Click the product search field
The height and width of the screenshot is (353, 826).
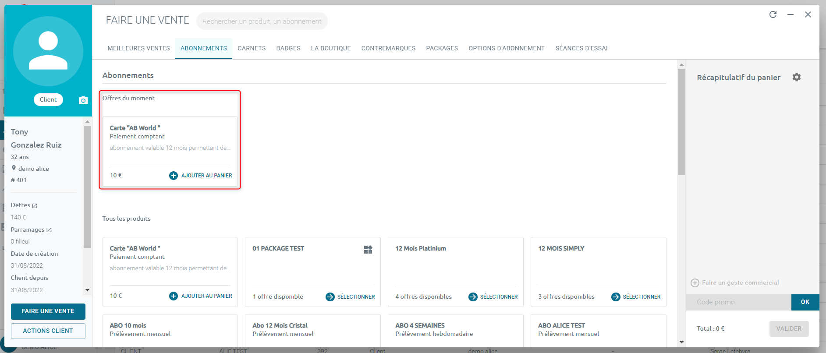262,21
